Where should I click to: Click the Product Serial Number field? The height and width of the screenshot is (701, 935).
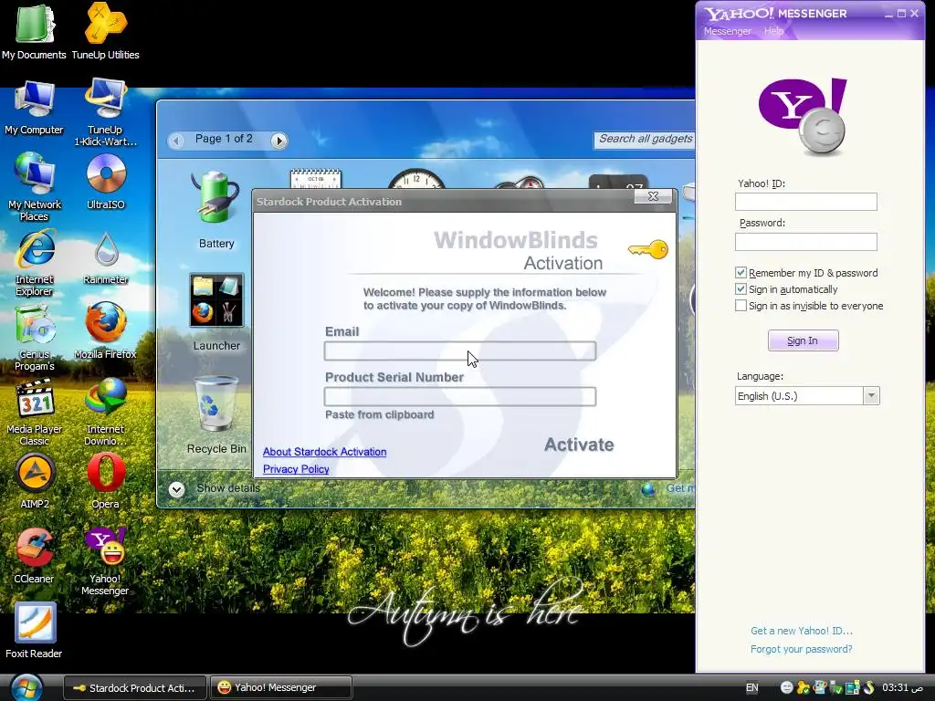(x=460, y=396)
